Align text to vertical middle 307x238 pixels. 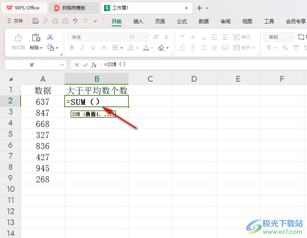tap(193, 37)
